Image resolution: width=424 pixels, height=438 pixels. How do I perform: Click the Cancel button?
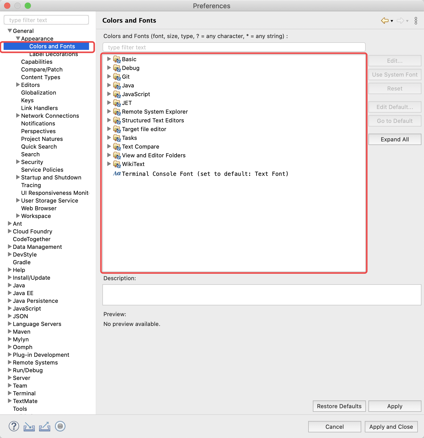(334, 427)
